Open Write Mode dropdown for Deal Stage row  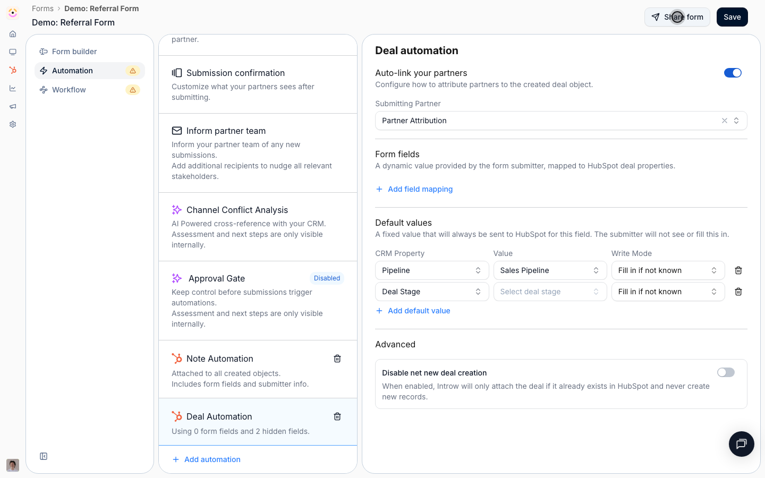(x=668, y=292)
